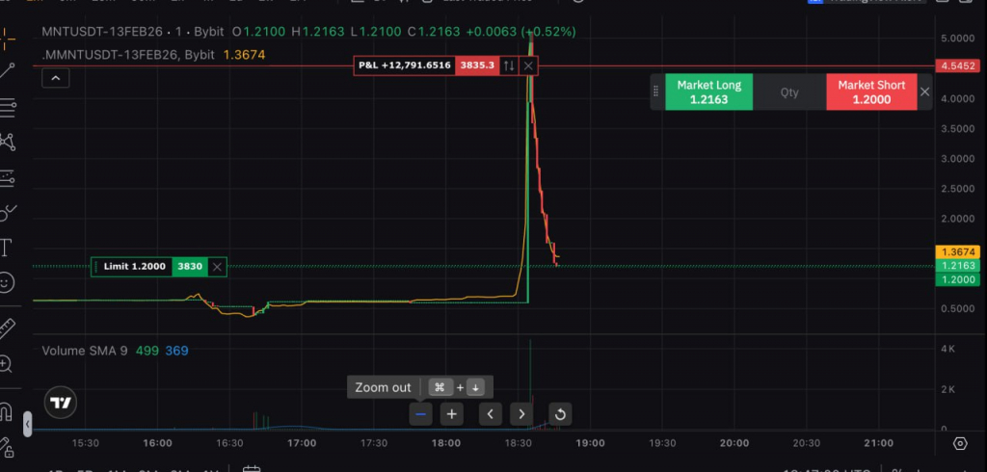
Task: Expand the left side panel arrow
Action: [x=27, y=423]
